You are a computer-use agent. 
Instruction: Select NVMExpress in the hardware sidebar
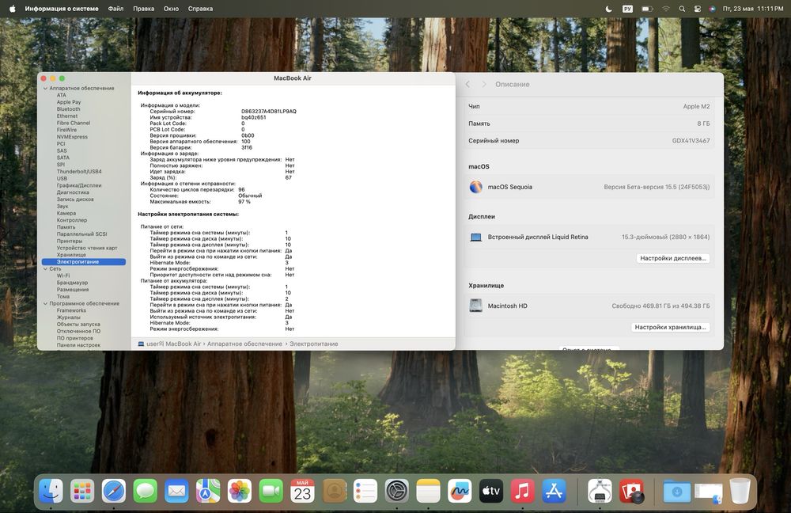(x=72, y=137)
